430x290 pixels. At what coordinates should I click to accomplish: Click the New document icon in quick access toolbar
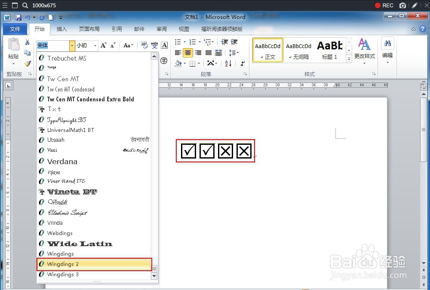tap(51, 18)
